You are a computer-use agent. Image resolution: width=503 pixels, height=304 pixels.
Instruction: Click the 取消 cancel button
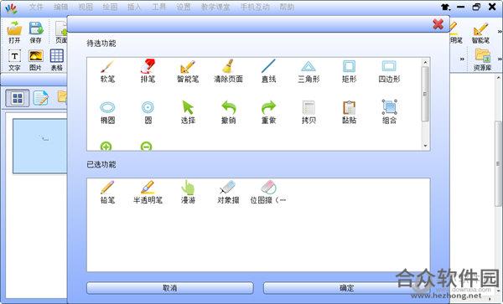coord(170,288)
